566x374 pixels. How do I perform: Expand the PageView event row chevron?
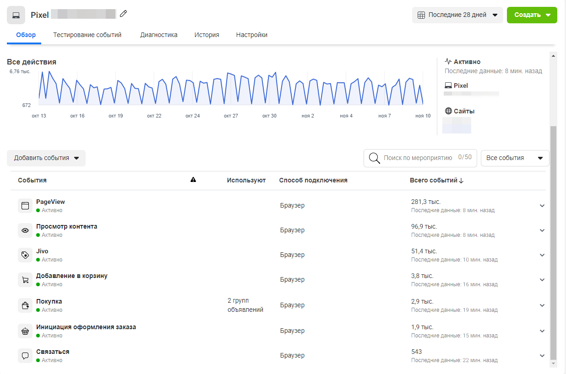click(x=542, y=206)
